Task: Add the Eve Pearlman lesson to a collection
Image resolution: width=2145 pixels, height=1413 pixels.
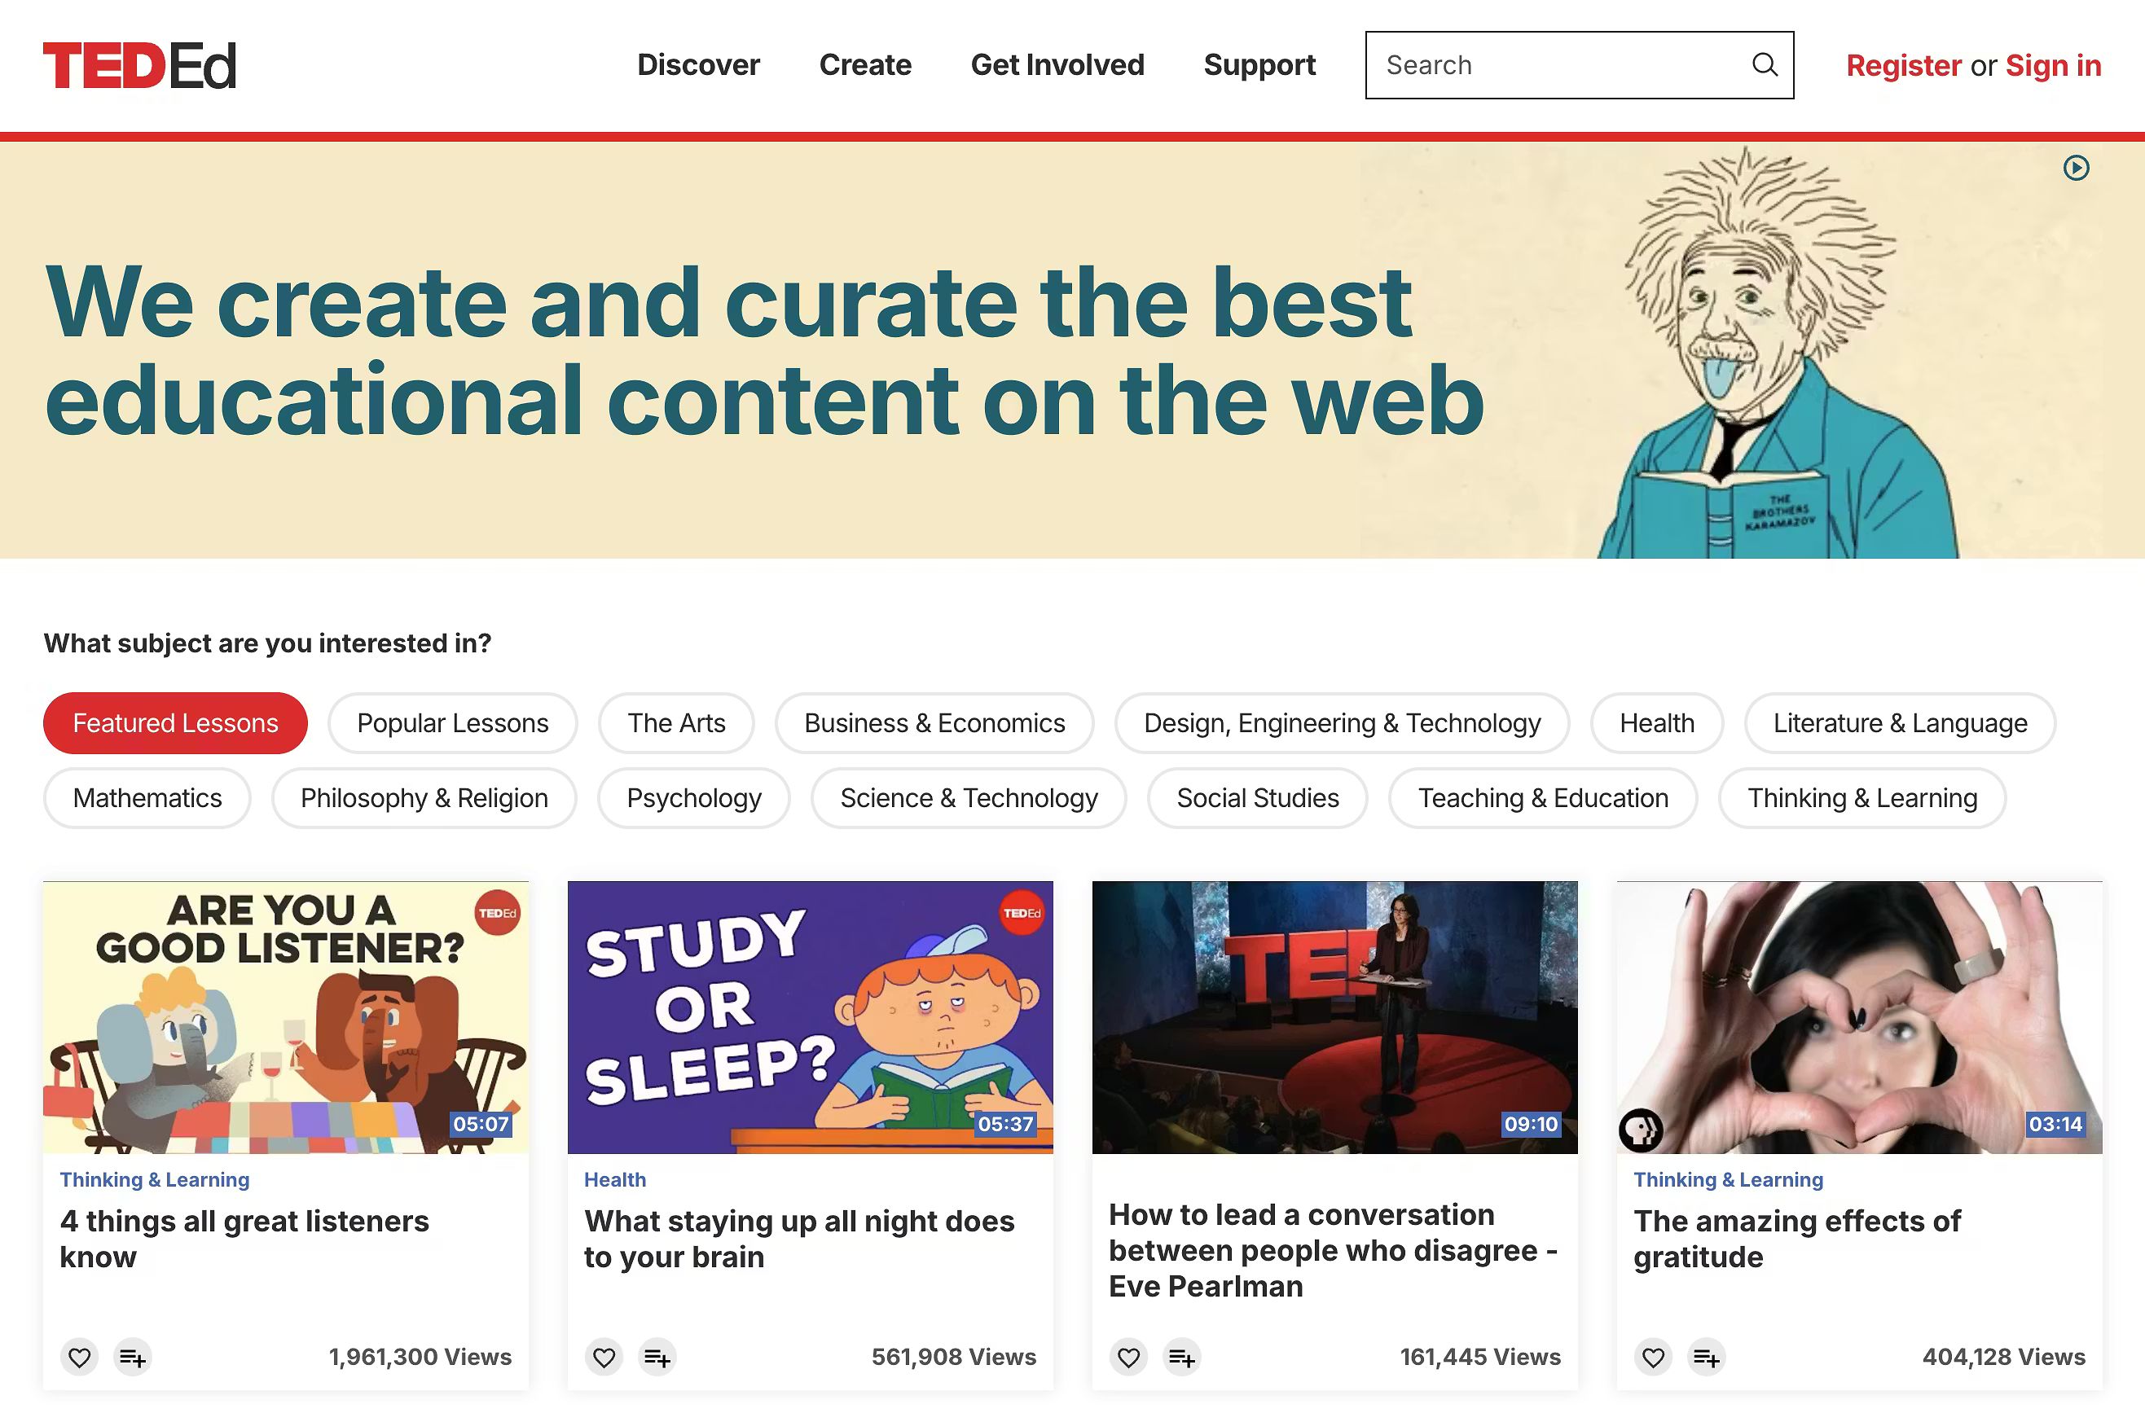Action: tap(1181, 1357)
